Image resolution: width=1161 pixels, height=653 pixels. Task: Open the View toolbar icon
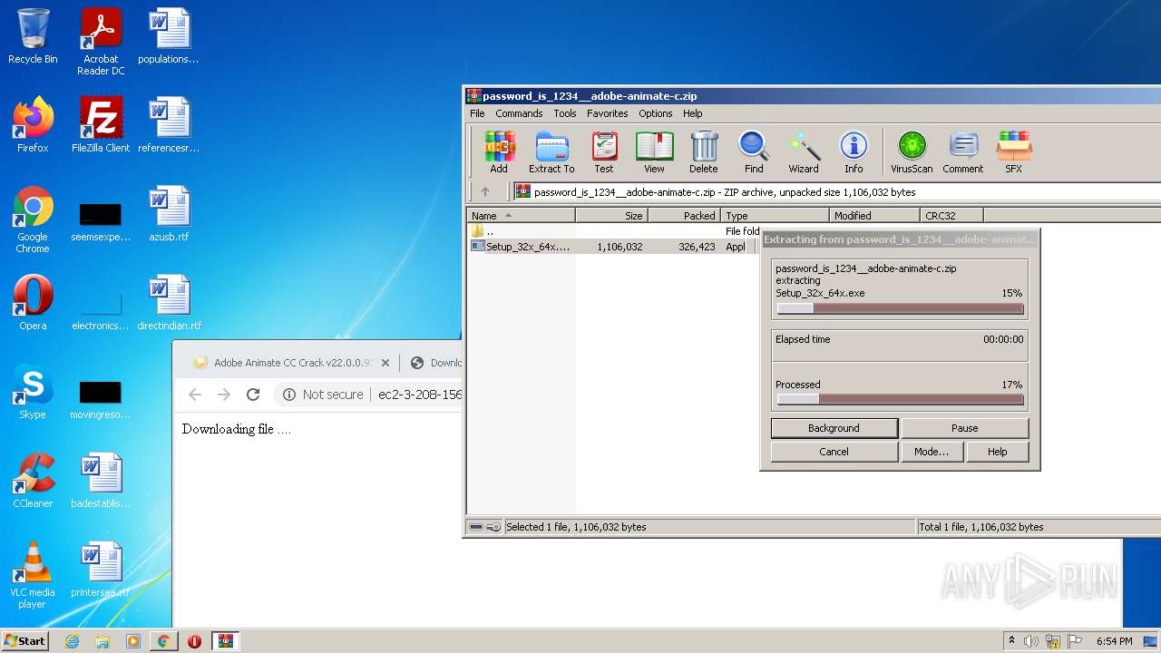click(654, 151)
